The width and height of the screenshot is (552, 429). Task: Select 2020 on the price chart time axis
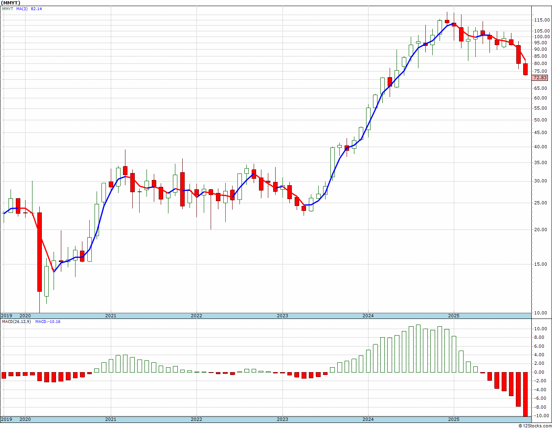pyautogui.click(x=25, y=316)
